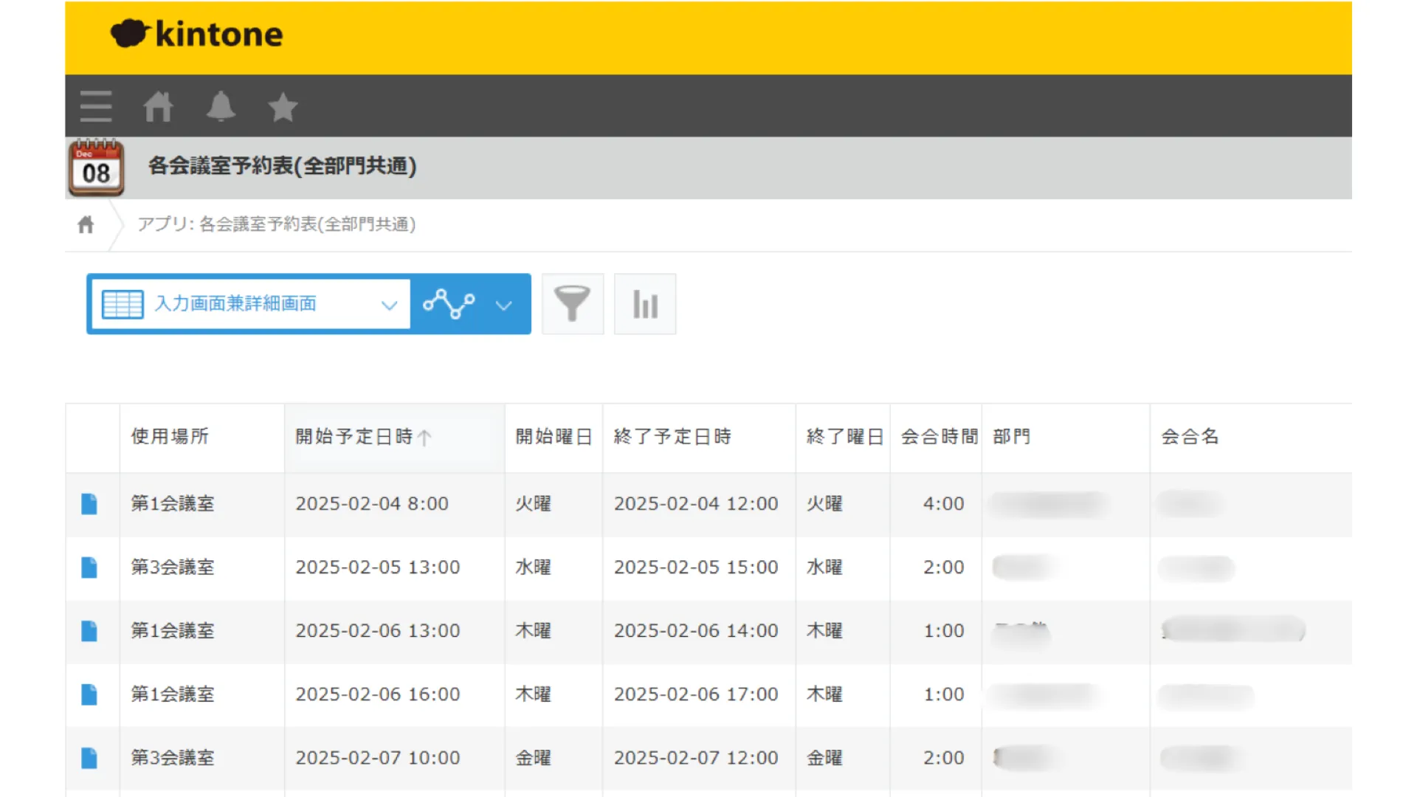Click the line-graph view icon
Screen dimensions: 1417x797
[x=448, y=304]
